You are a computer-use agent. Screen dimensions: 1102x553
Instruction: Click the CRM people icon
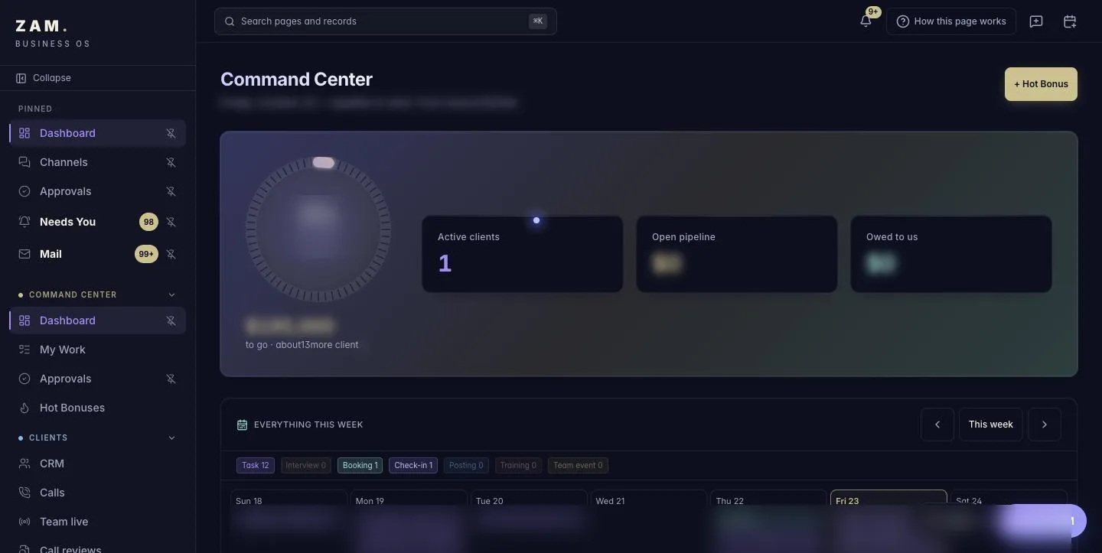(x=24, y=464)
